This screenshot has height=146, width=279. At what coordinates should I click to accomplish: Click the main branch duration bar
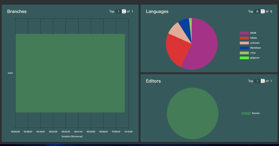tap(70, 73)
